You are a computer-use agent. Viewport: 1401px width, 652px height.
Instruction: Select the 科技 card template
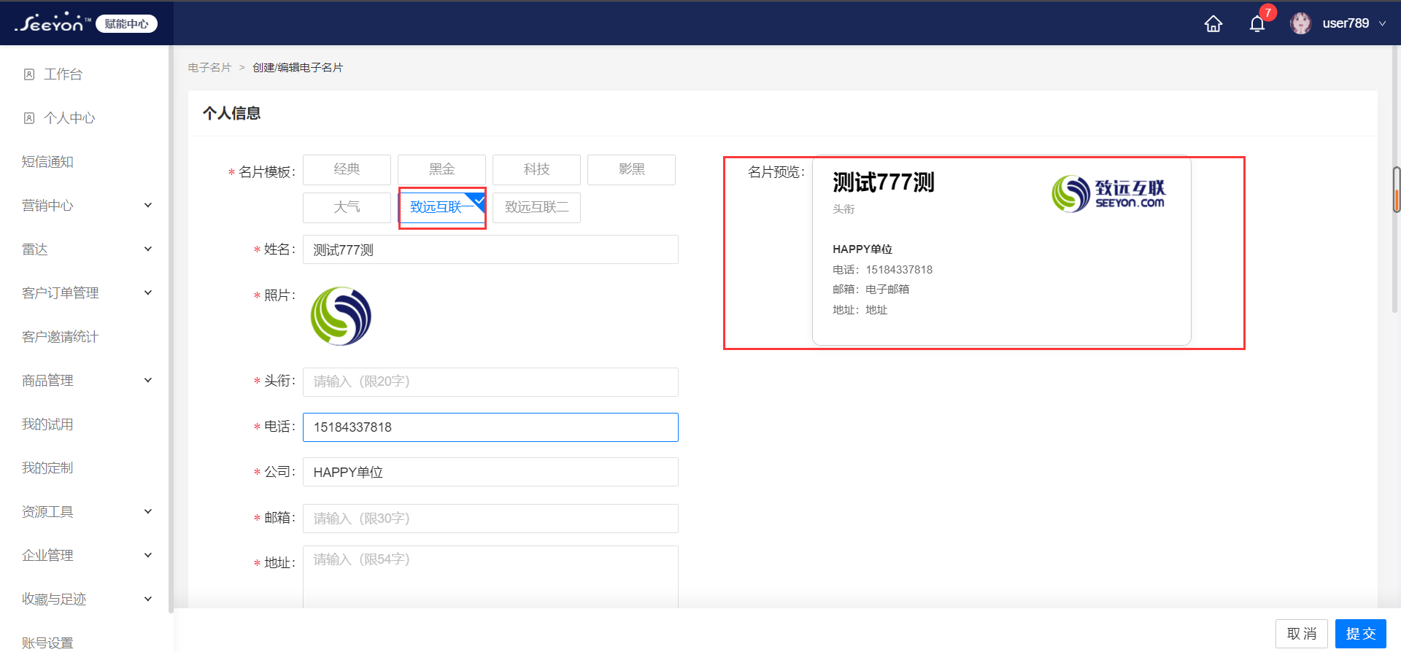click(x=536, y=169)
